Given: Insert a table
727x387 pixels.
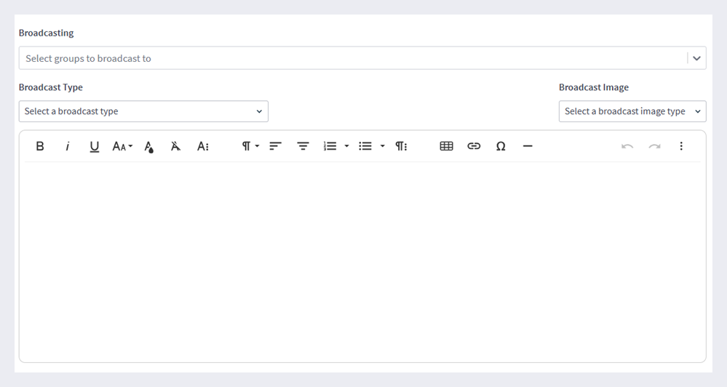Looking at the screenshot, I should click(447, 146).
